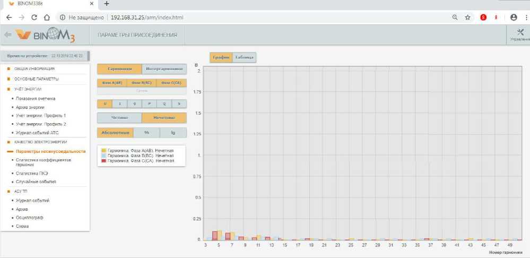
Task: Switch to the Таблица tab
Action: pos(244,57)
